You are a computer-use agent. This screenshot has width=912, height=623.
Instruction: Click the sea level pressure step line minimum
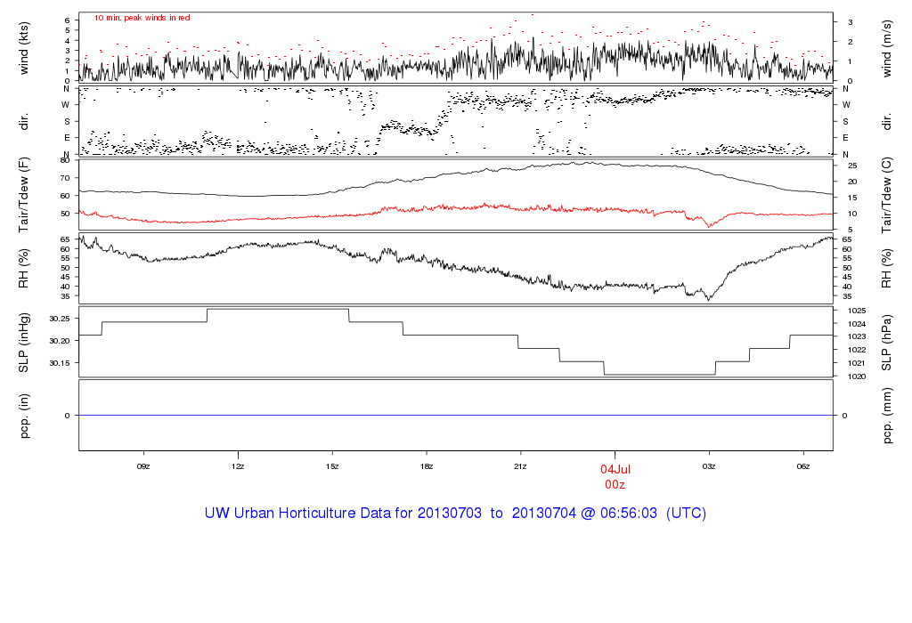[660, 375]
